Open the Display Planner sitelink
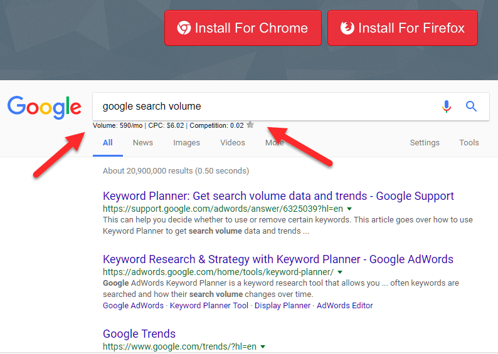This screenshot has height=354, width=498. pyautogui.click(x=282, y=306)
